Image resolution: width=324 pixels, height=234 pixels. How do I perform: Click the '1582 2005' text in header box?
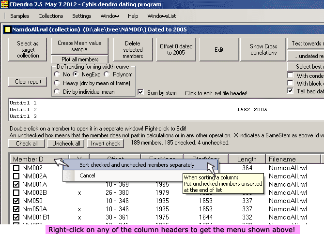pos(252,110)
